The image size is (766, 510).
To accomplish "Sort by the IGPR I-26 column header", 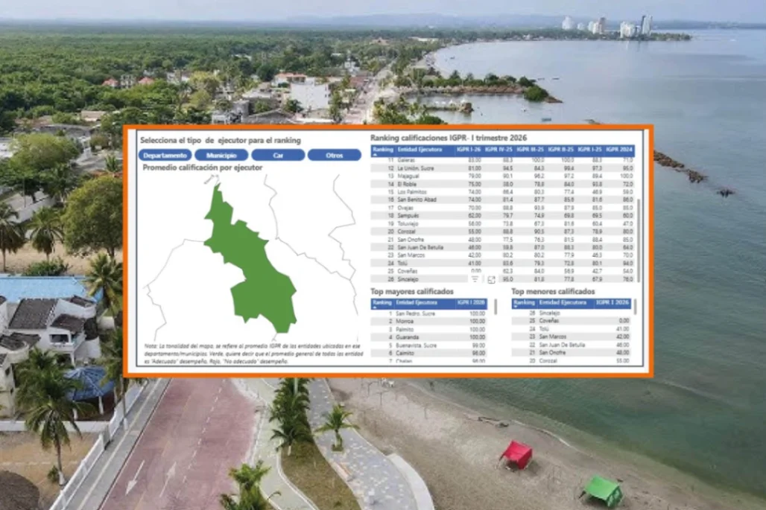I will [469, 150].
